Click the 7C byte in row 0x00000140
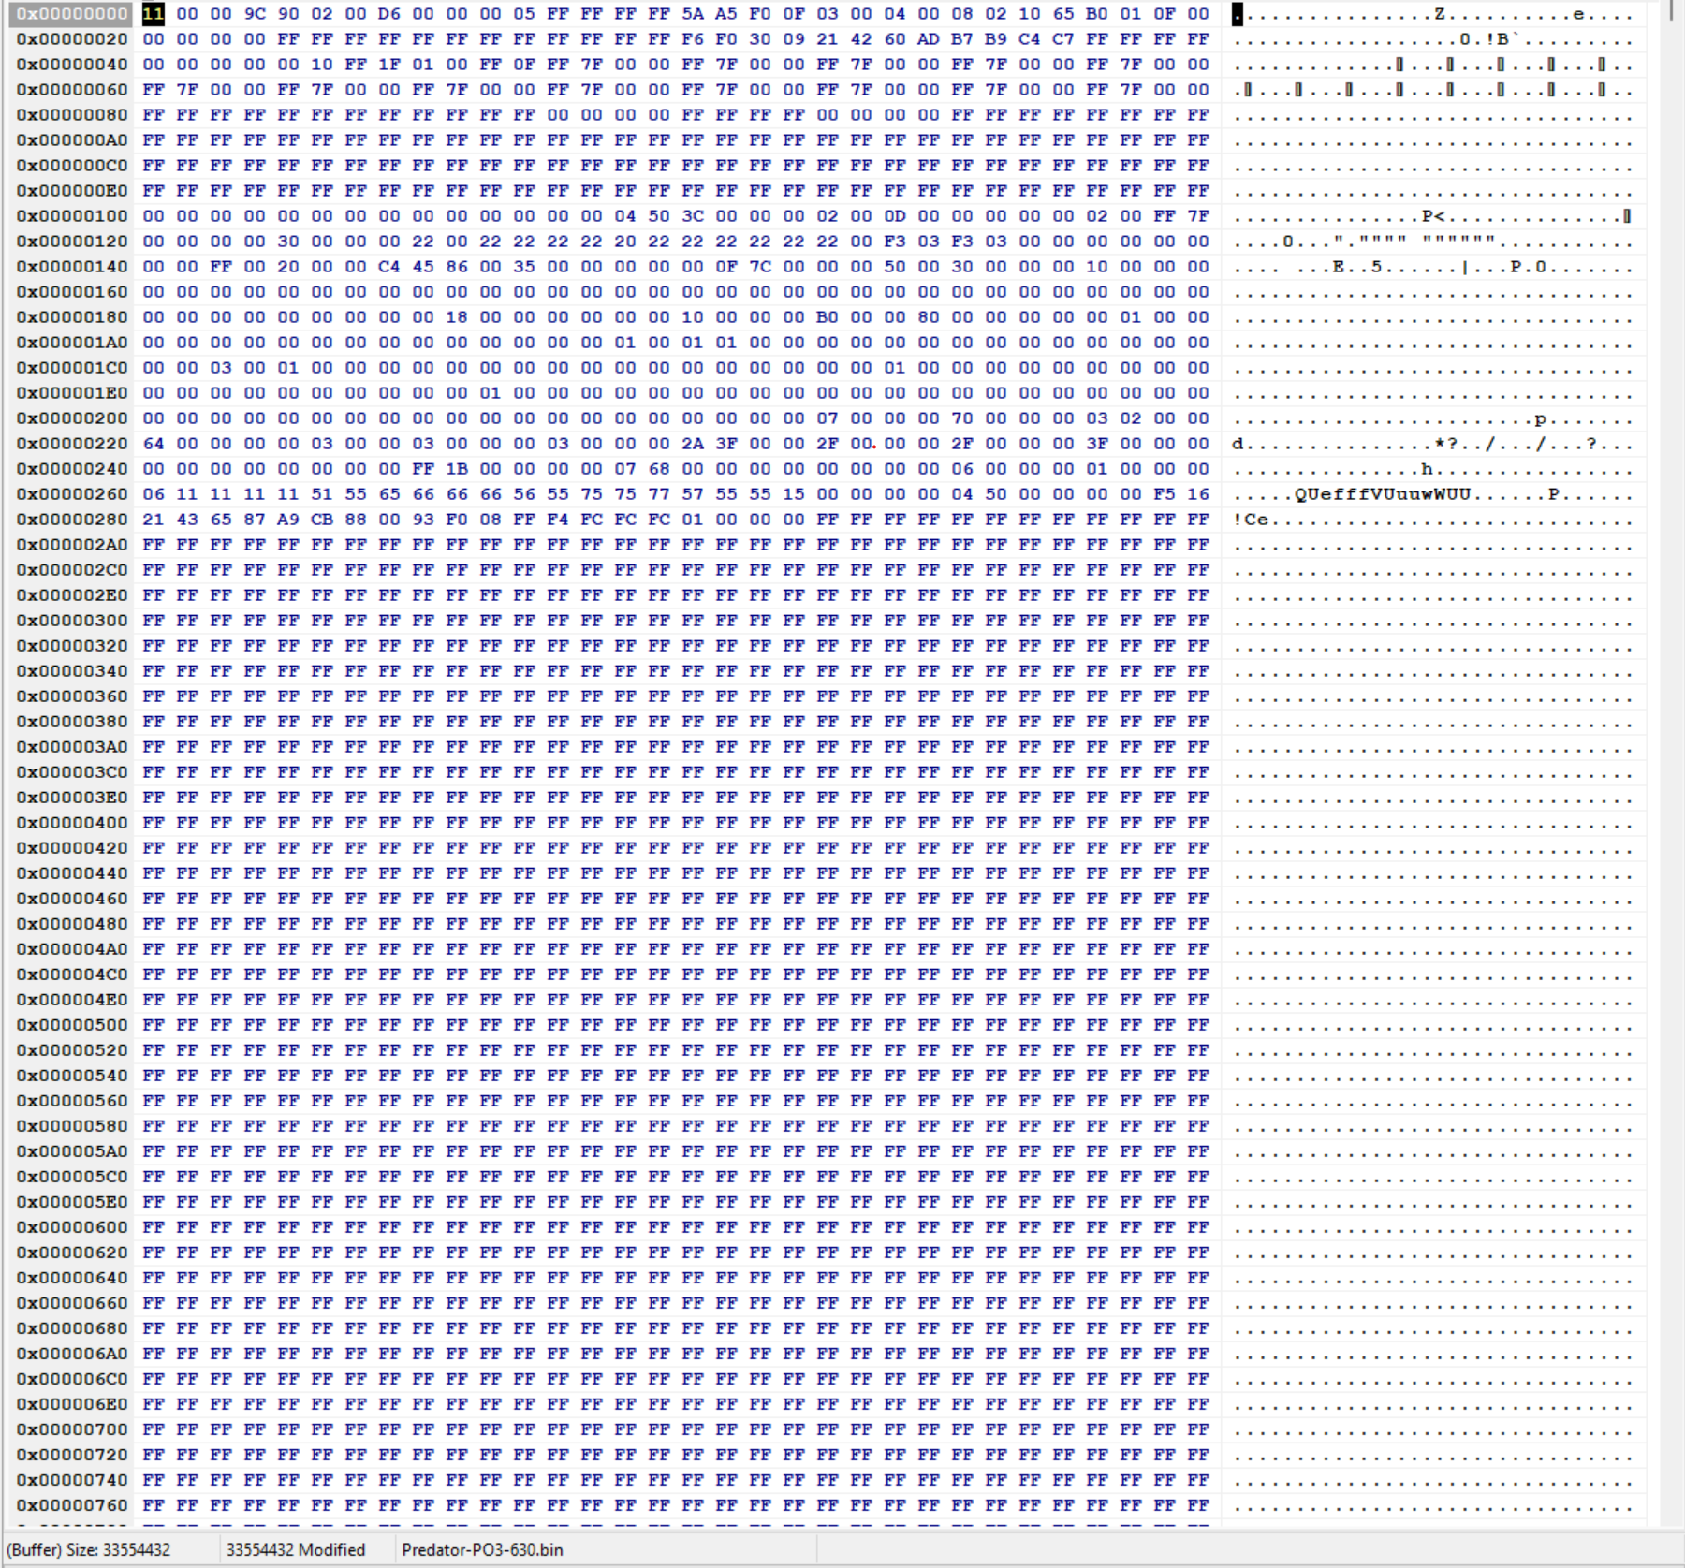This screenshot has width=1685, height=1568. click(x=760, y=267)
